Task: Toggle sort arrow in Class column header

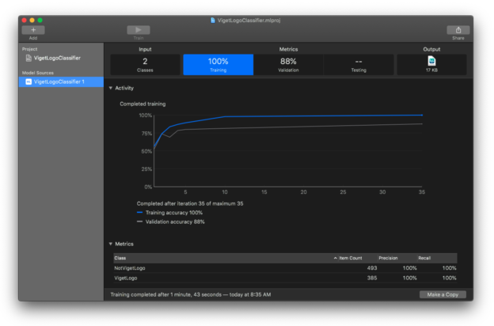Action: coord(335,258)
